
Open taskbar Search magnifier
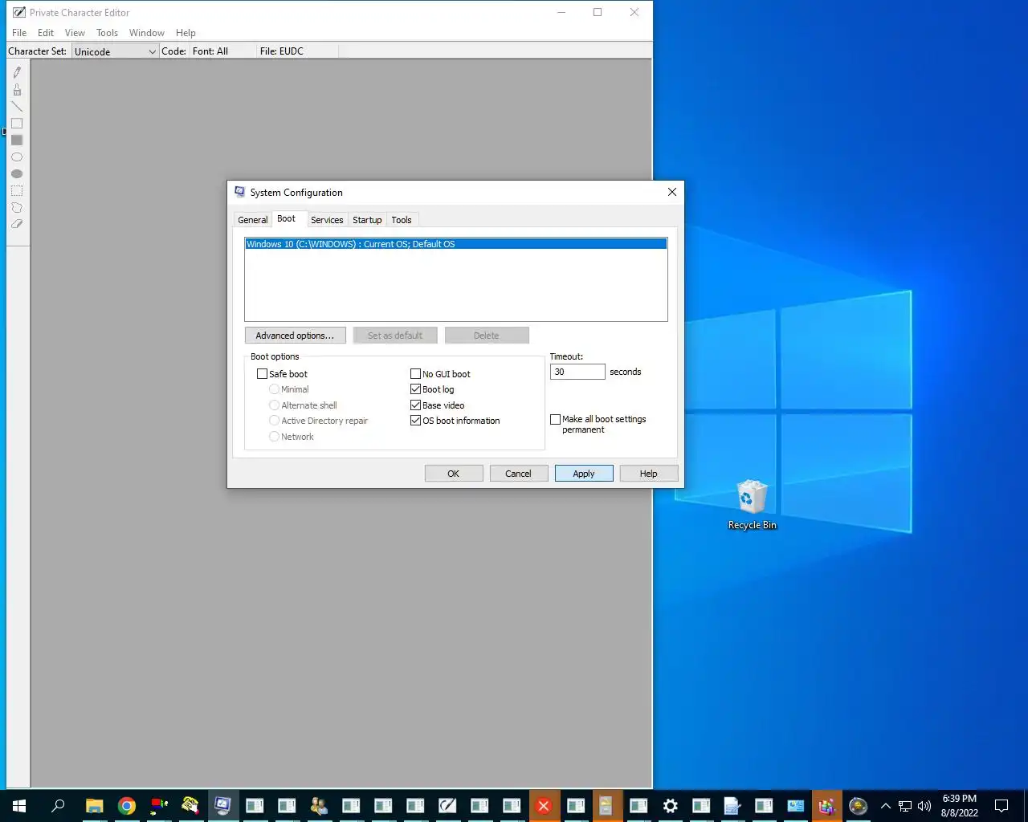pos(58,806)
